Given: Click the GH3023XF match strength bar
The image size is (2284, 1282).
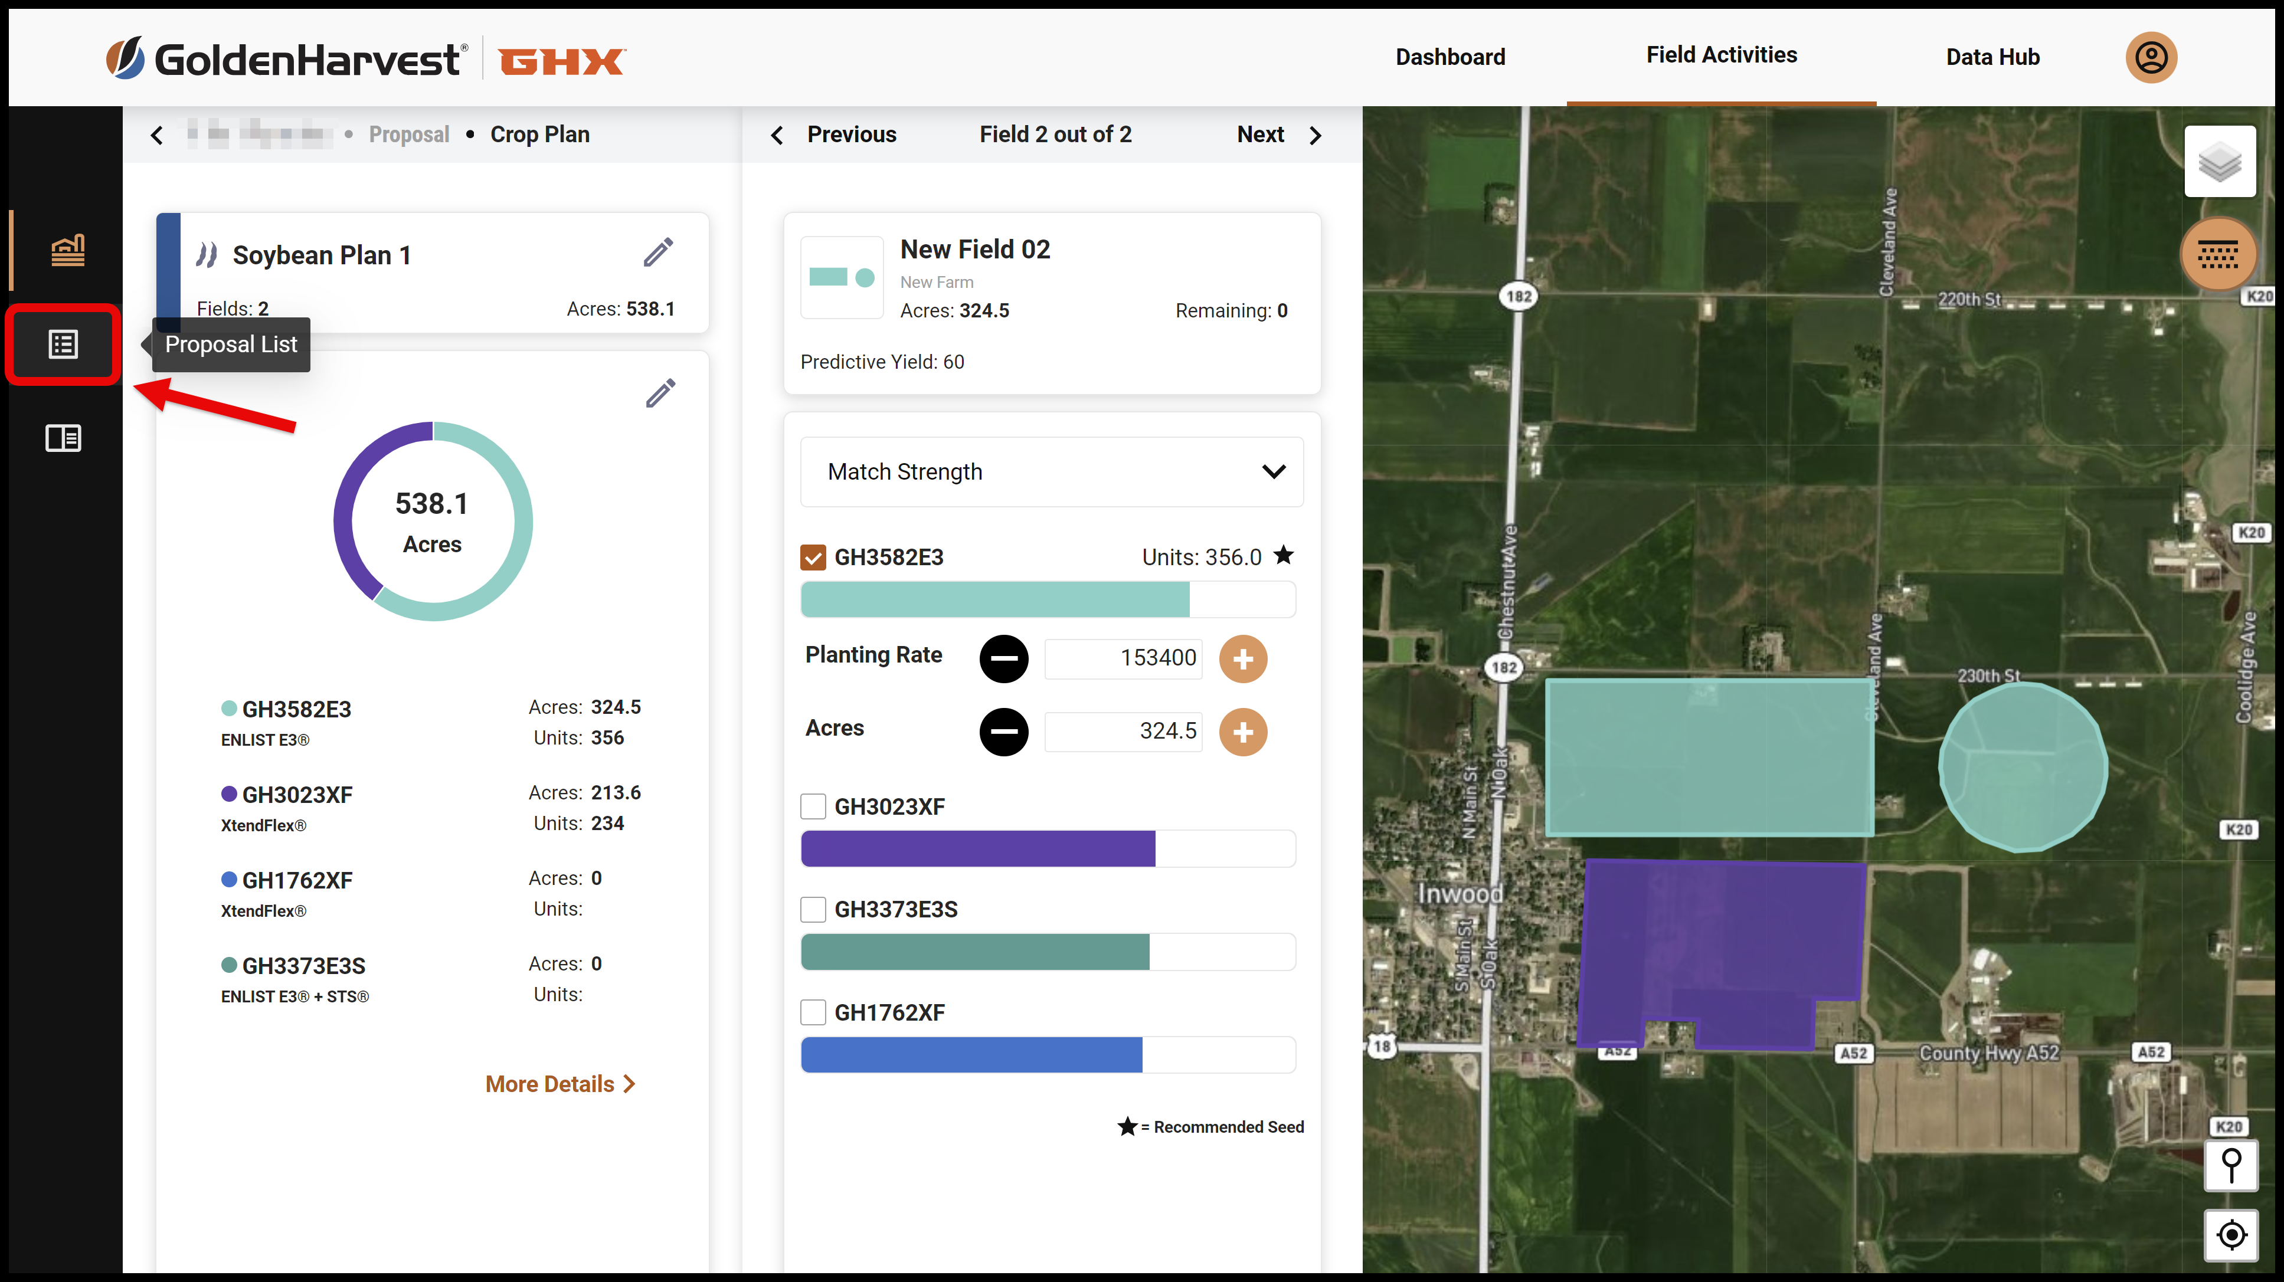Looking at the screenshot, I should [1048, 848].
